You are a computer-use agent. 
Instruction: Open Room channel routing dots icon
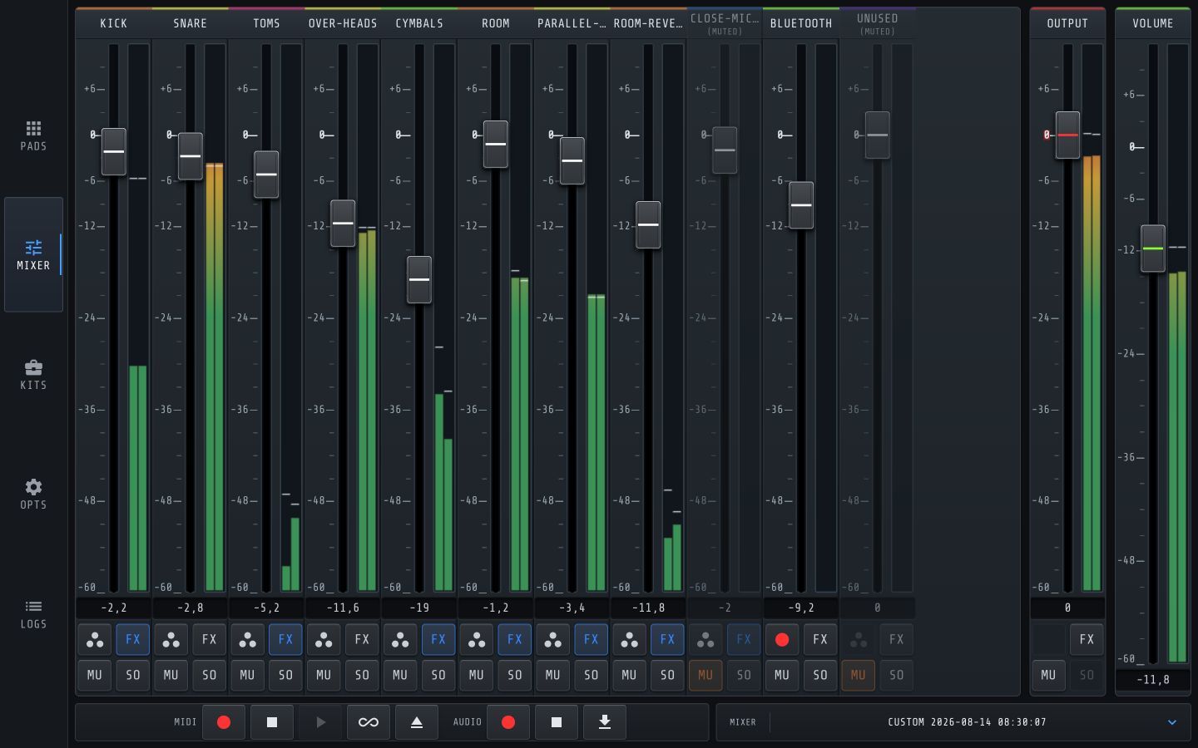pos(477,640)
